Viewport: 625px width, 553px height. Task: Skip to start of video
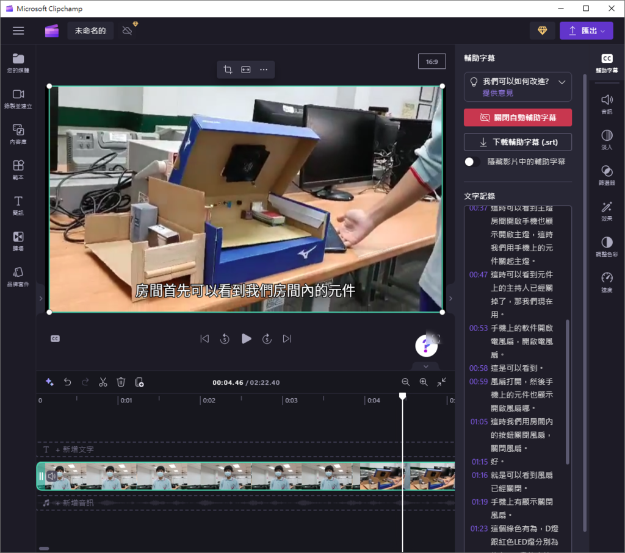(204, 339)
